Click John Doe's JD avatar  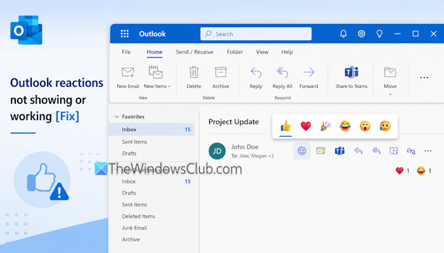point(217,151)
